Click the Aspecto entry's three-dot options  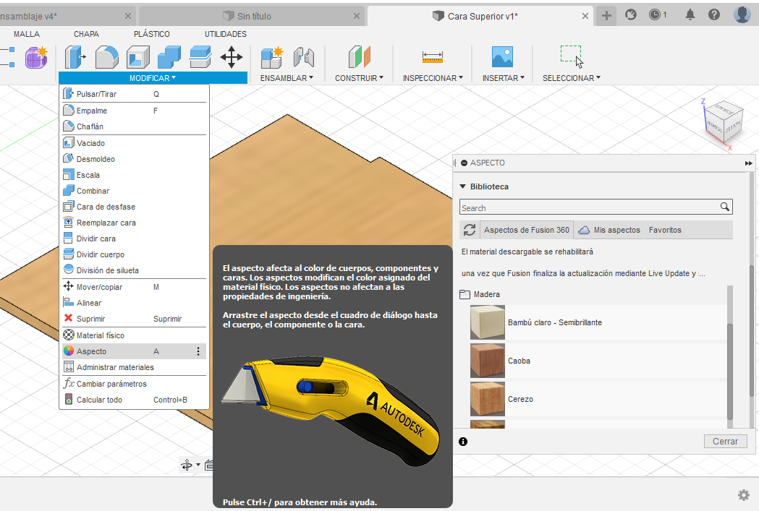(198, 351)
